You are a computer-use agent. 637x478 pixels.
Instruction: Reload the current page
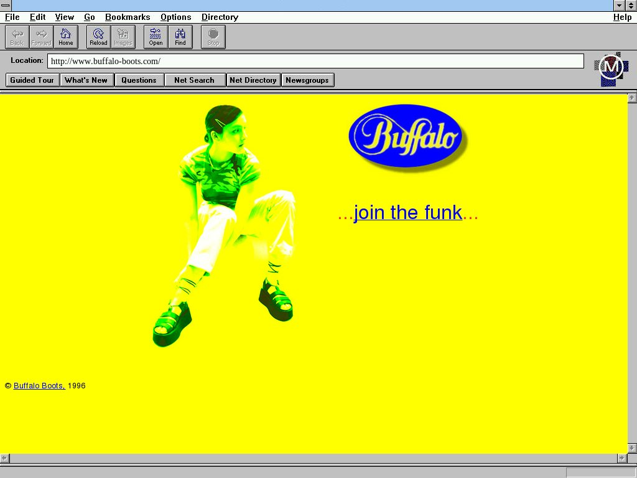(x=98, y=37)
